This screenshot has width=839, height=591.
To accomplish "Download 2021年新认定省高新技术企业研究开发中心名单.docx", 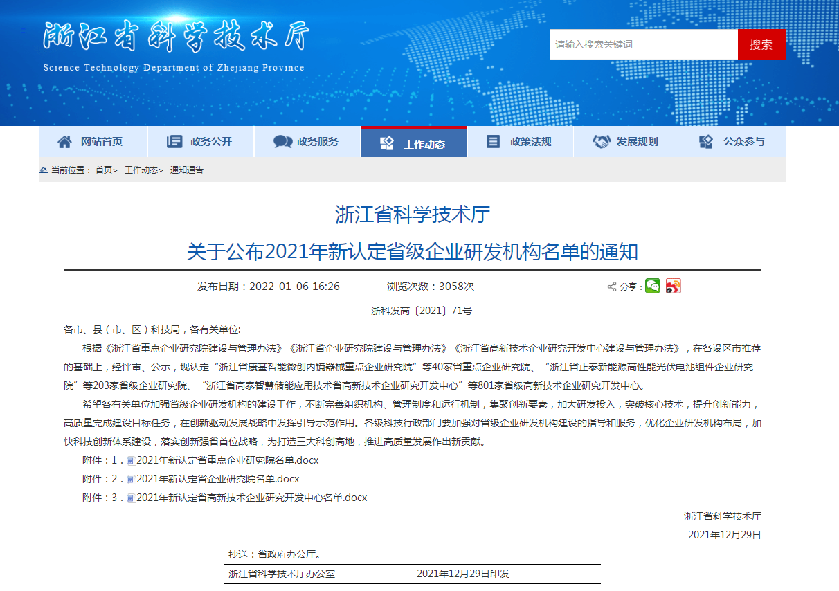I will (x=251, y=498).
